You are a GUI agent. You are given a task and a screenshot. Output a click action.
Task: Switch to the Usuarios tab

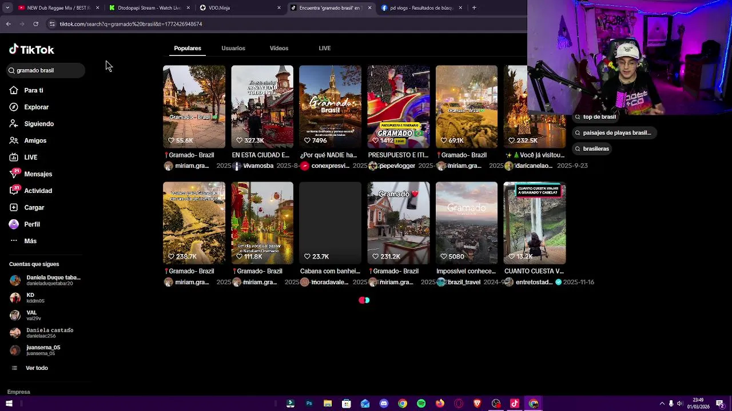(x=233, y=49)
